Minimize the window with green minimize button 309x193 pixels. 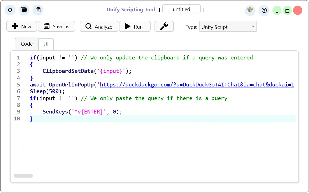click(277, 11)
